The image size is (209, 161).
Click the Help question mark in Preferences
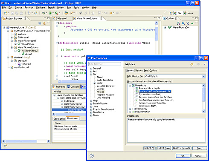tap(92, 156)
